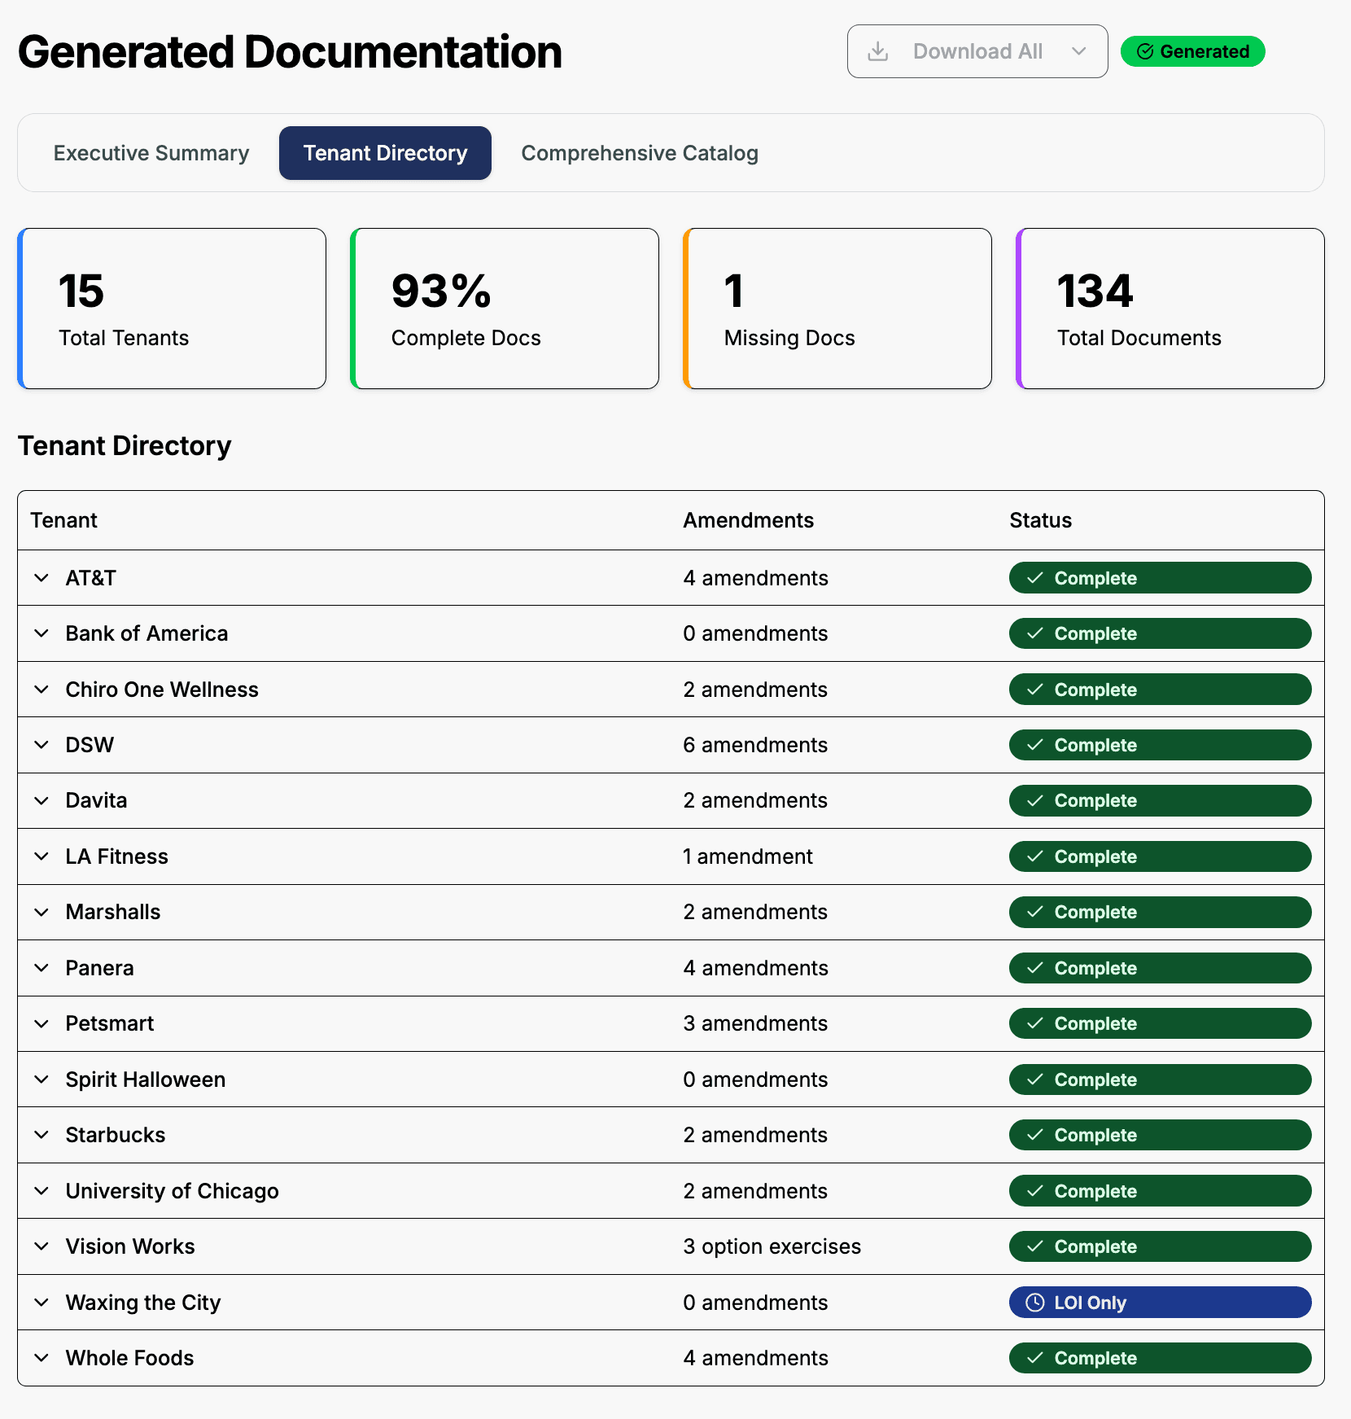This screenshot has width=1351, height=1419.
Task: Click the clock icon in the LOI Only badge
Action: [x=1035, y=1303]
